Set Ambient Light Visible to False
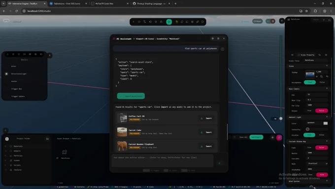Viewport: 335px width, 189px height. point(322,135)
